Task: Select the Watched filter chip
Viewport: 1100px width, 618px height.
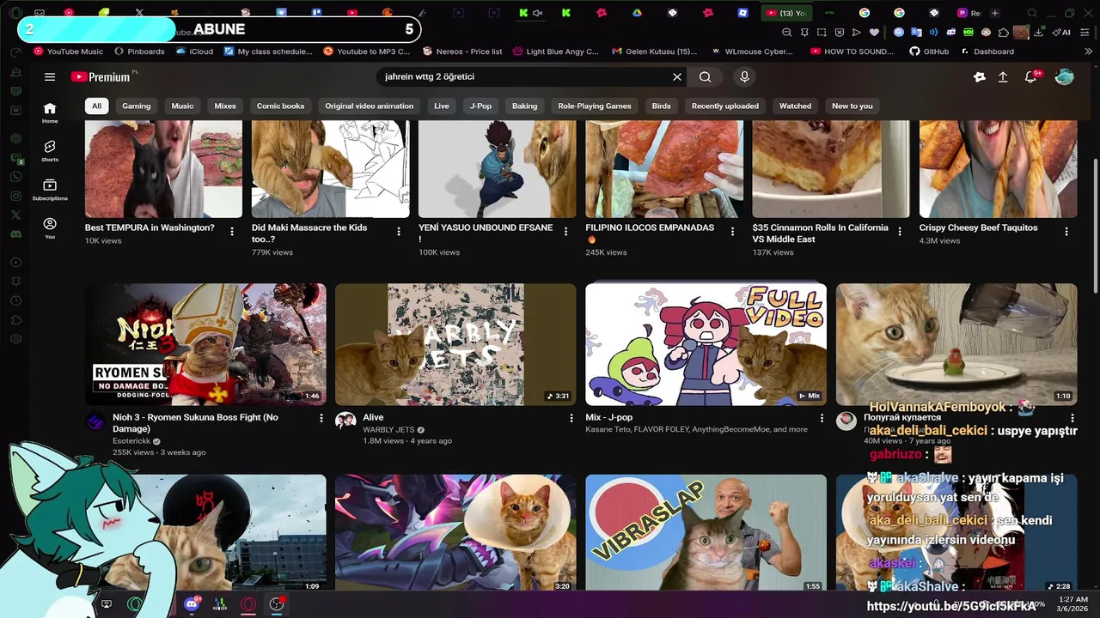Action: point(795,106)
